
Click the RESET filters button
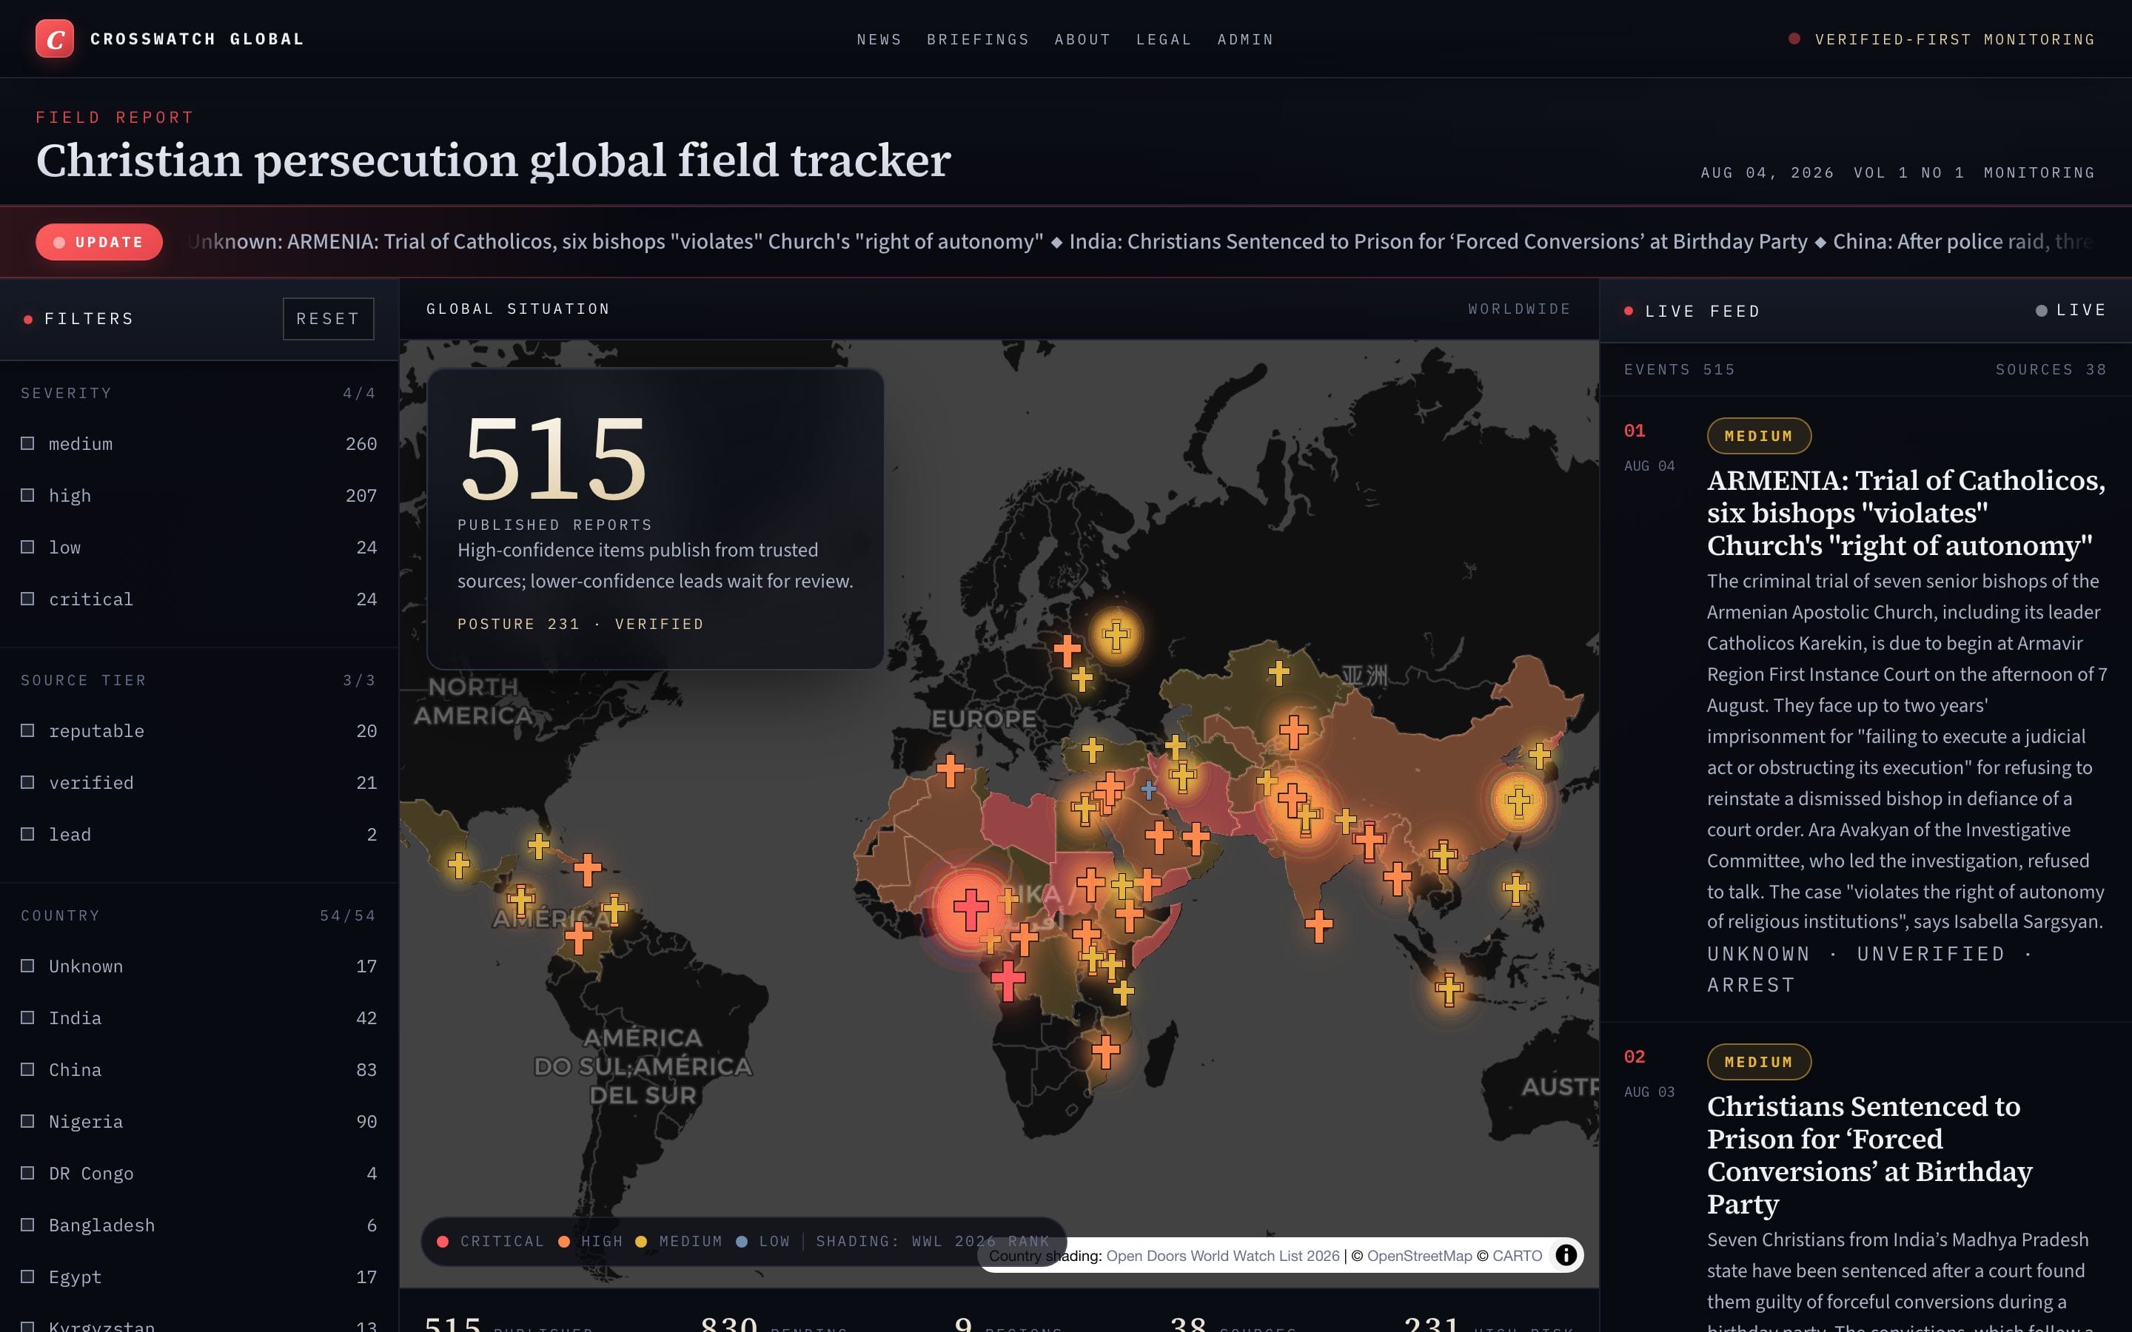[328, 318]
